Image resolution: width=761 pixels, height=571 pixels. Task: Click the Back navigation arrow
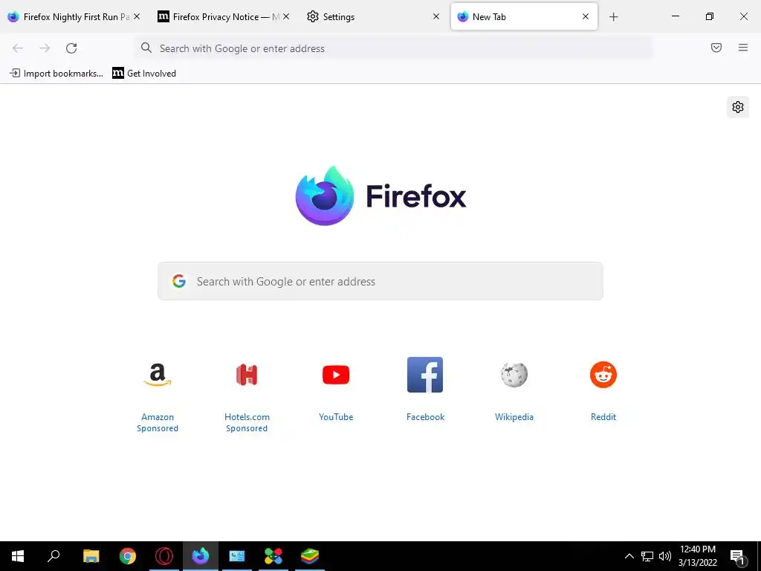point(18,48)
